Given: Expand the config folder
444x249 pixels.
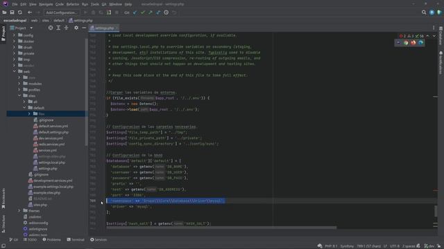Looking at the screenshot, I should (14, 35).
